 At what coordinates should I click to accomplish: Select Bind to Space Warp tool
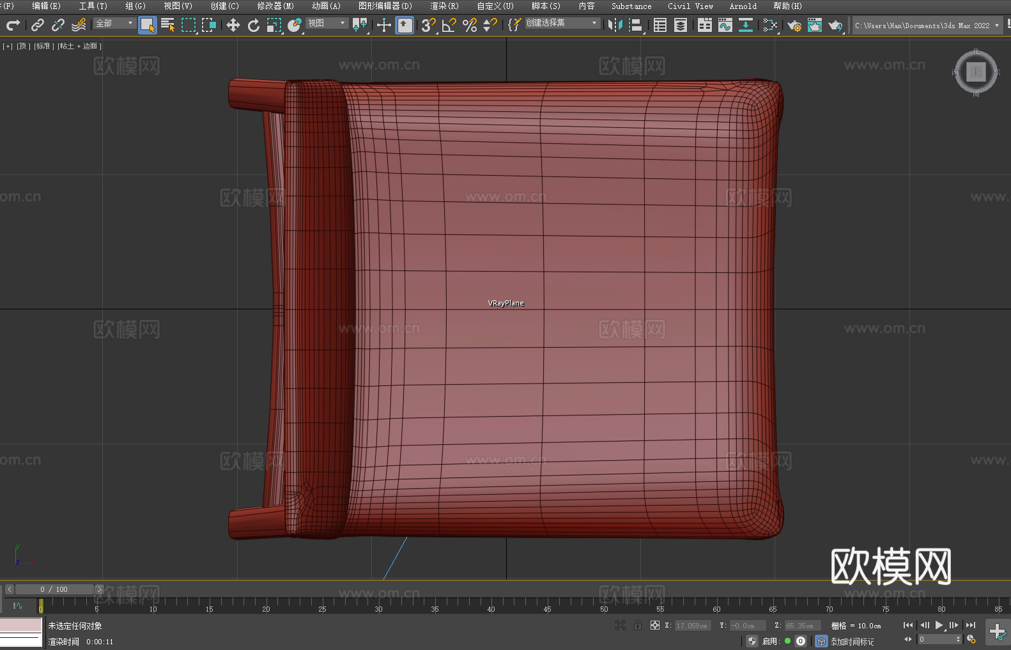click(x=79, y=25)
